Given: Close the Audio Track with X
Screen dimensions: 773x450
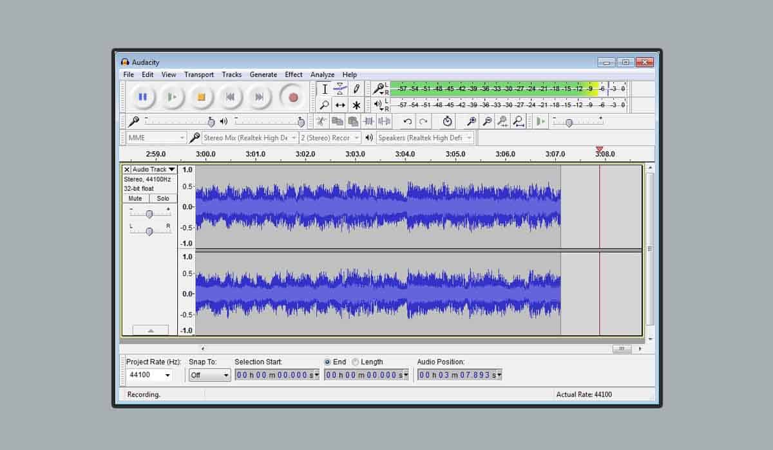Looking at the screenshot, I should point(127,170).
